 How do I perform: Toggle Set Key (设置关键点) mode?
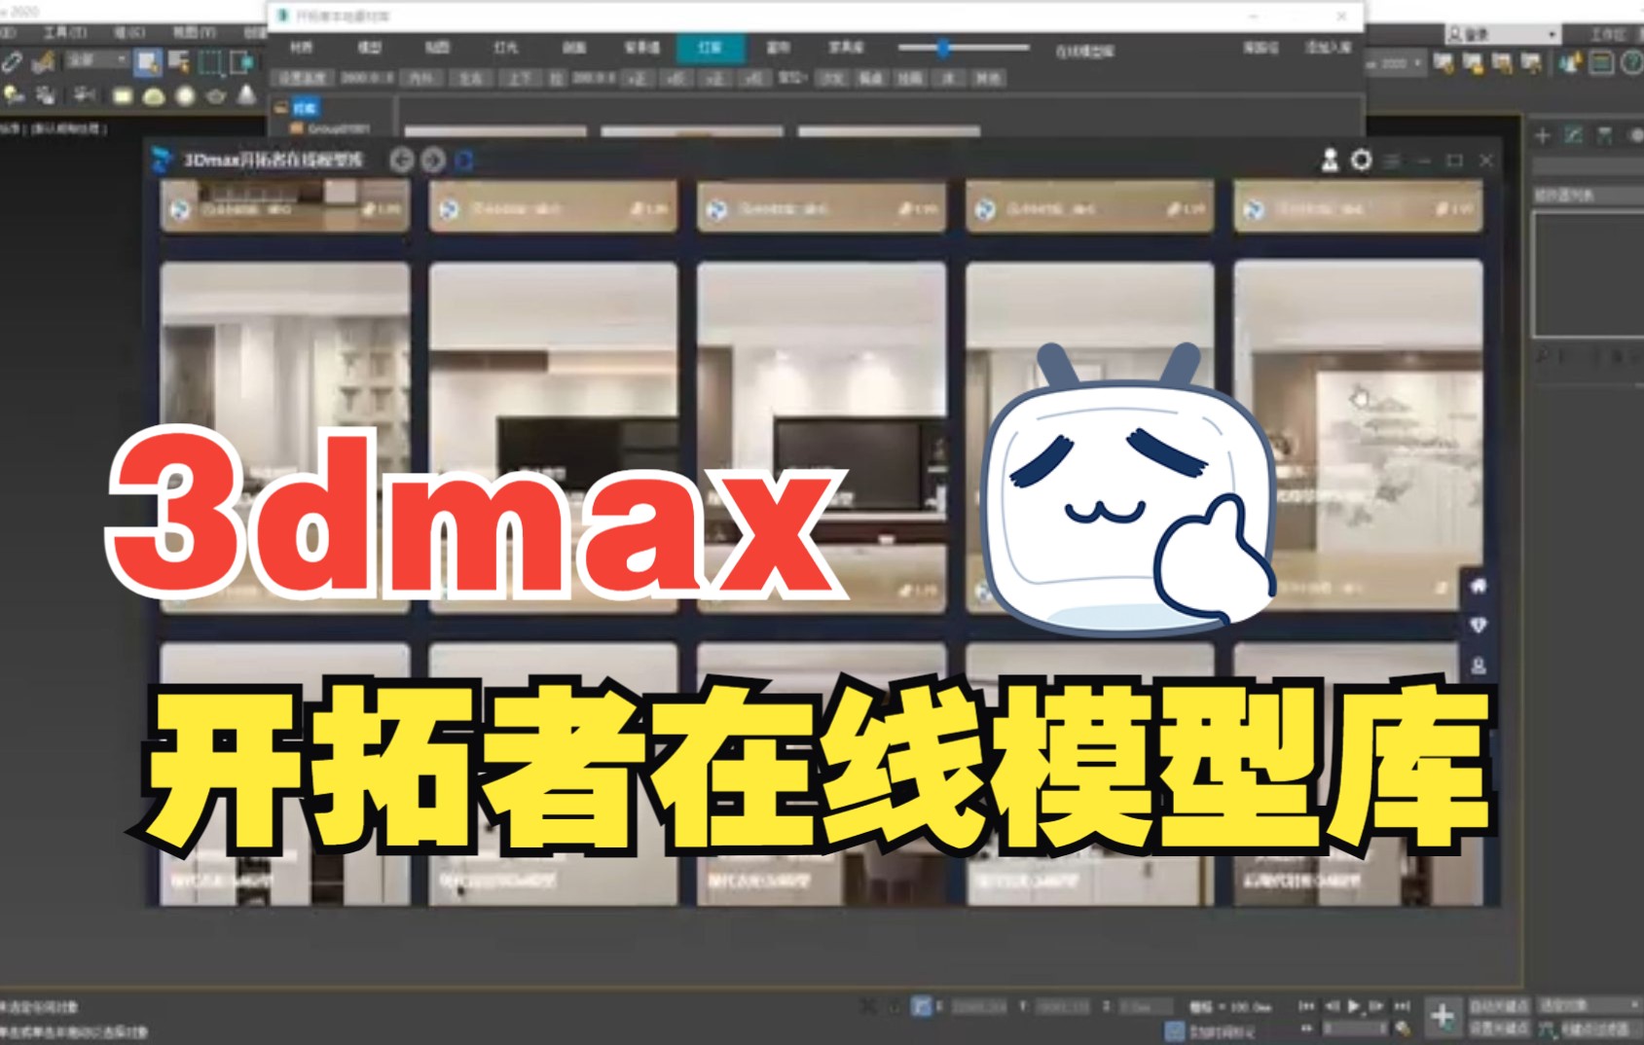click(1499, 1028)
